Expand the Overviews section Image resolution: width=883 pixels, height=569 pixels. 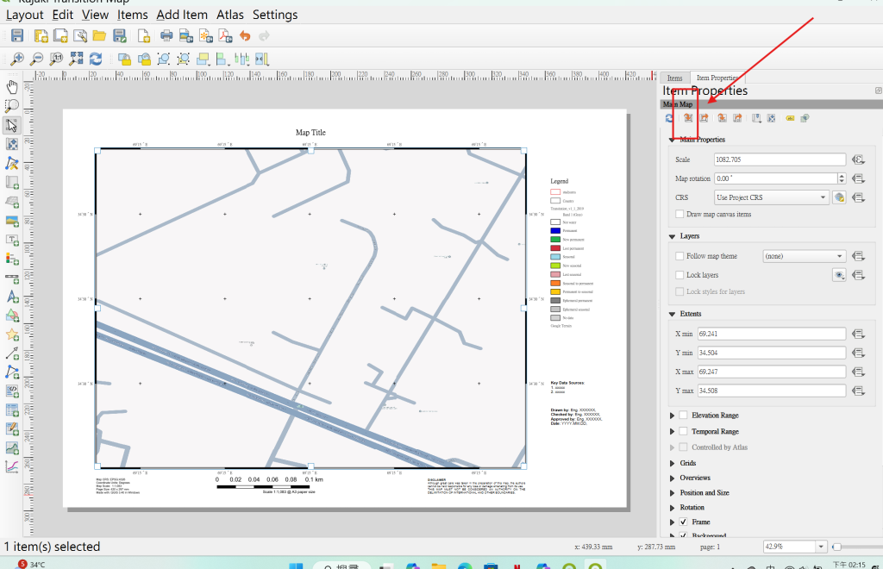[672, 478]
